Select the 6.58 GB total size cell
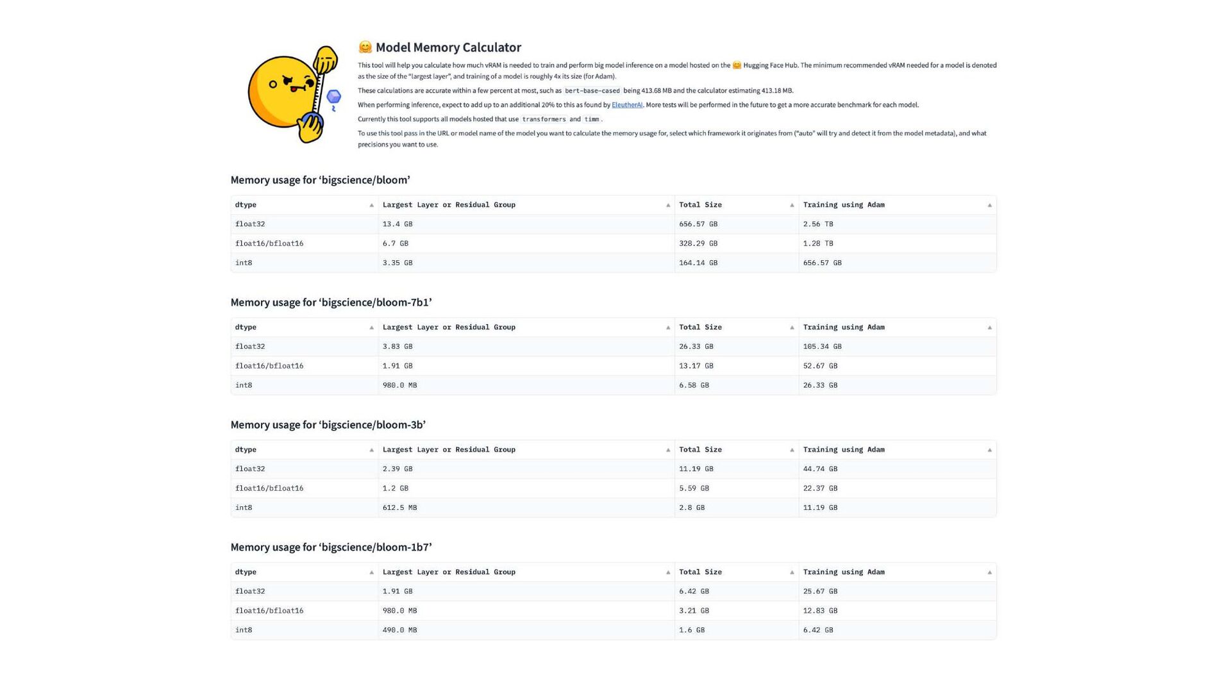The image size is (1231, 692). 737,385
